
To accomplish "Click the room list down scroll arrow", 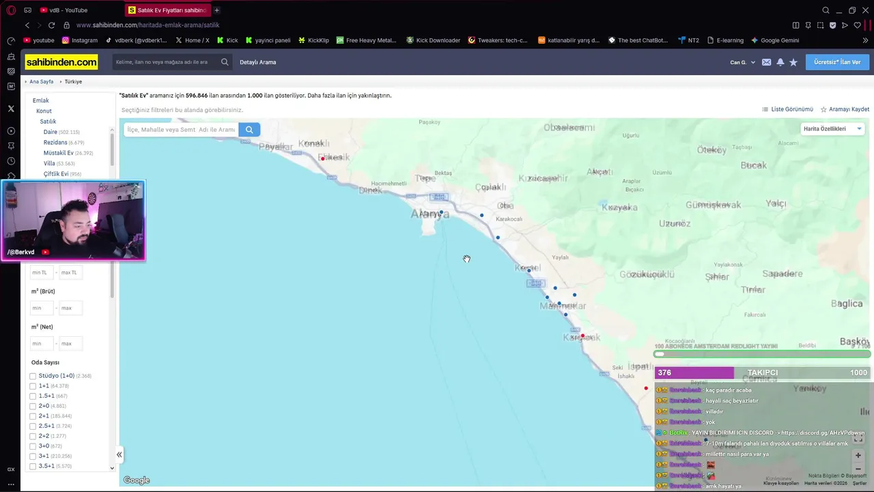I will point(112,468).
